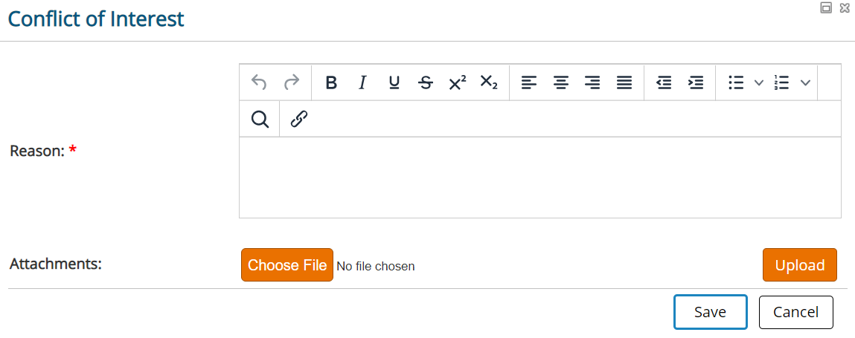Redo the last edit
This screenshot has height=338, width=855.
point(292,82)
